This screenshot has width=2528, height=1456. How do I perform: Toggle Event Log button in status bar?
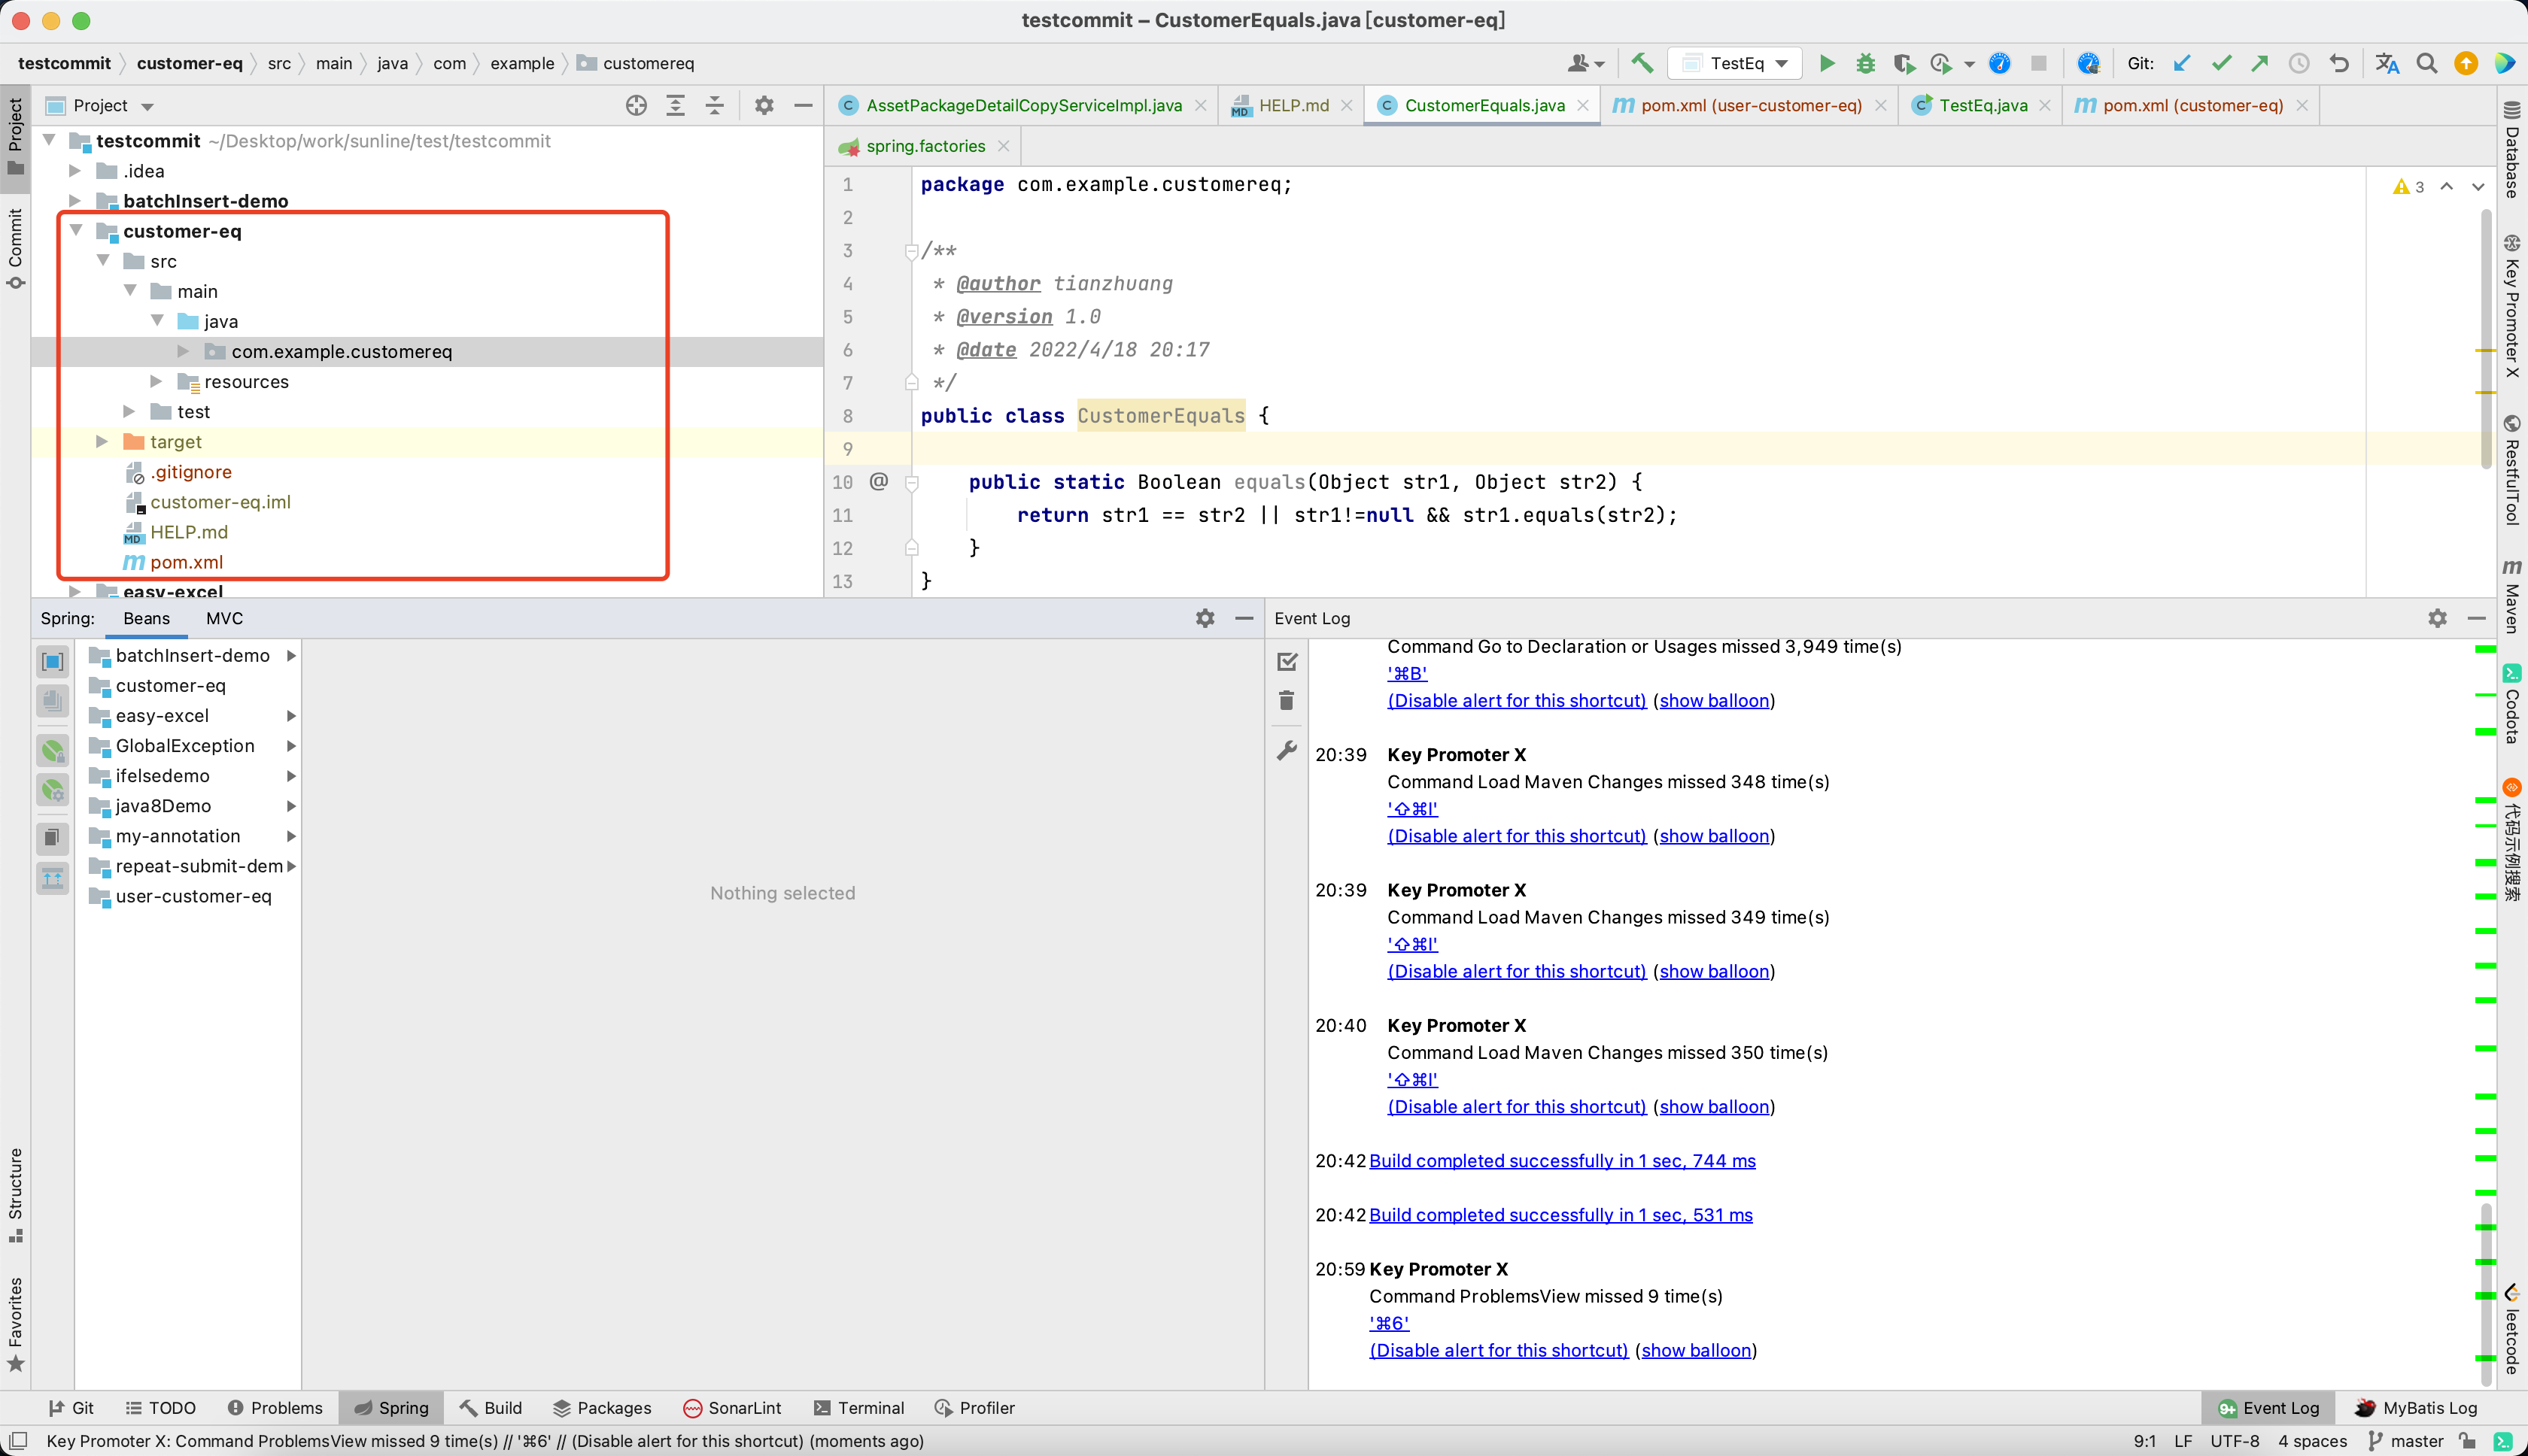pos(2268,1408)
